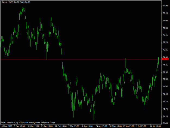Select the 76.55 price scale label
This screenshot has height=128, width=170.
[x=165, y=28]
